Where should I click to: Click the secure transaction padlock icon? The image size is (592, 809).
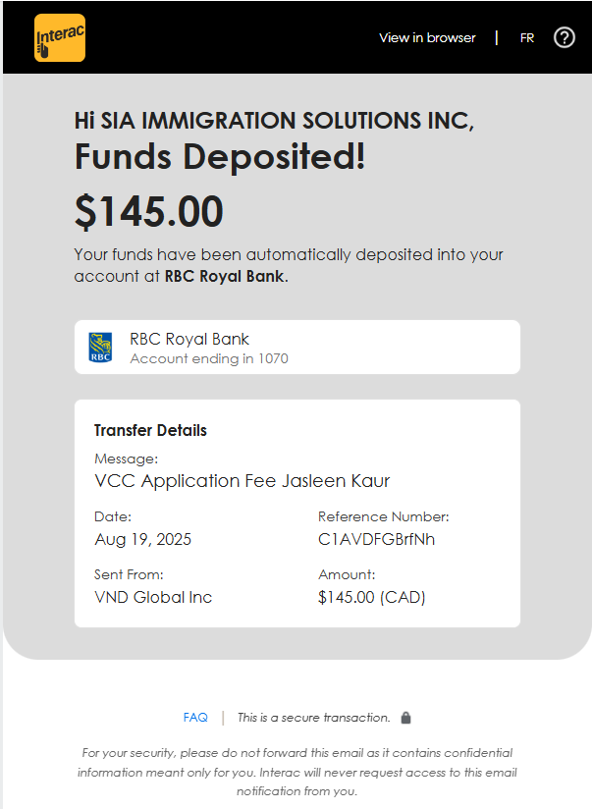(x=406, y=718)
